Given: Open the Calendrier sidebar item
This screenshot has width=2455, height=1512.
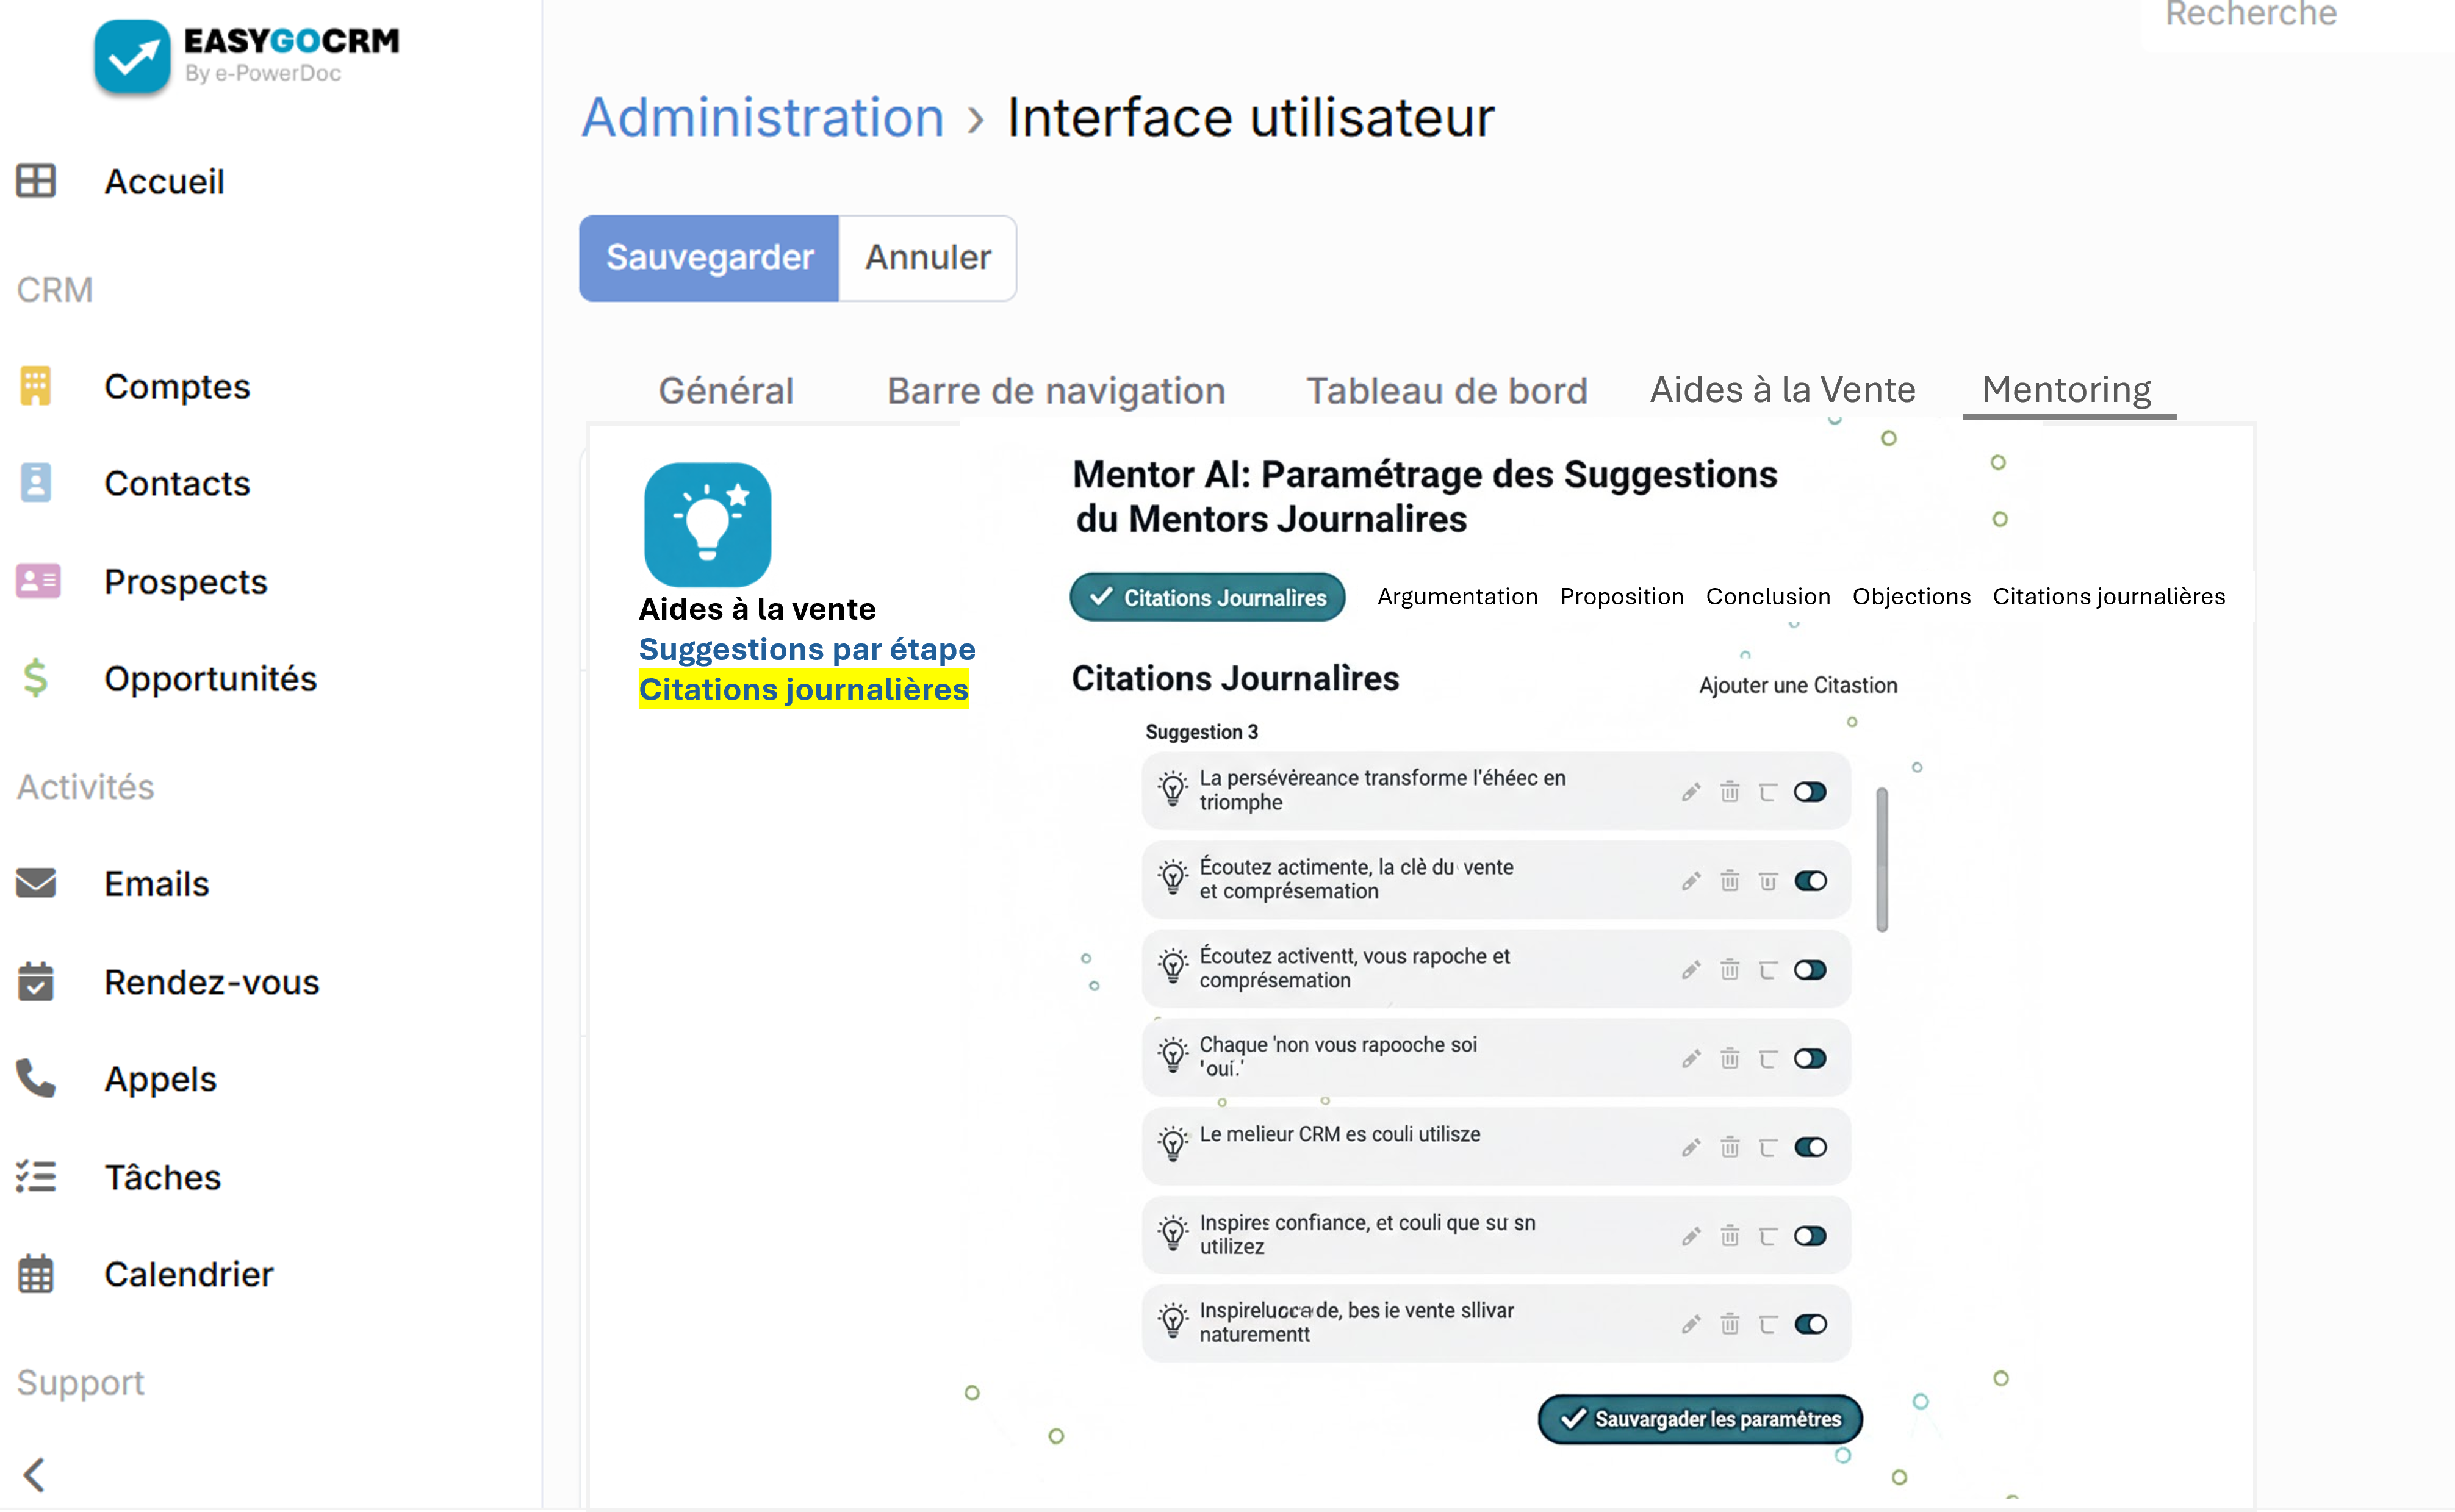Looking at the screenshot, I should [x=188, y=1274].
